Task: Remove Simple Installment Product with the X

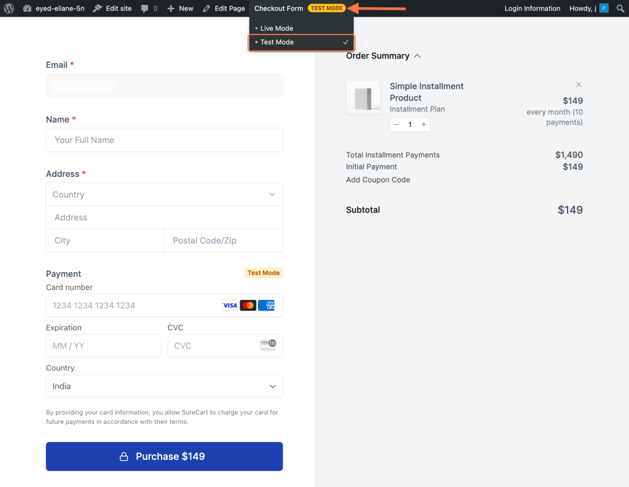Action: [578, 84]
